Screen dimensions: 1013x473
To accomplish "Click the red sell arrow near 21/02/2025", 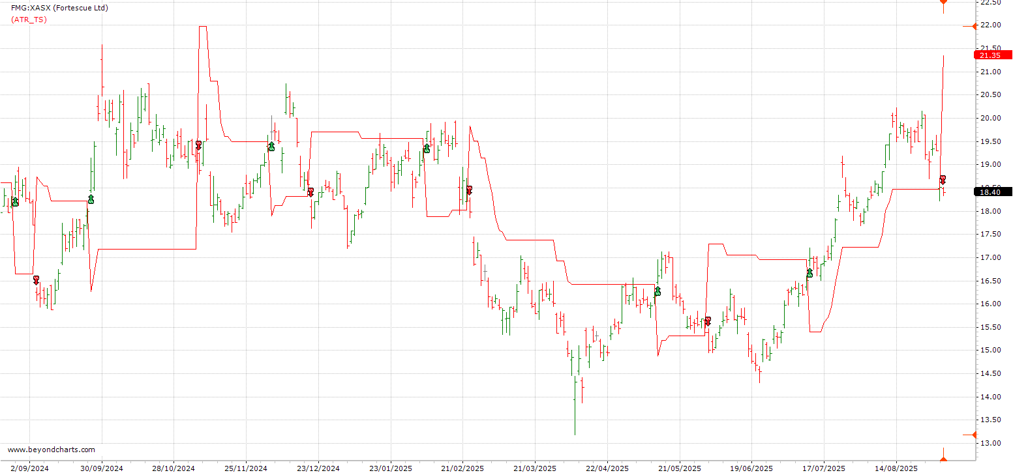I will coord(469,190).
